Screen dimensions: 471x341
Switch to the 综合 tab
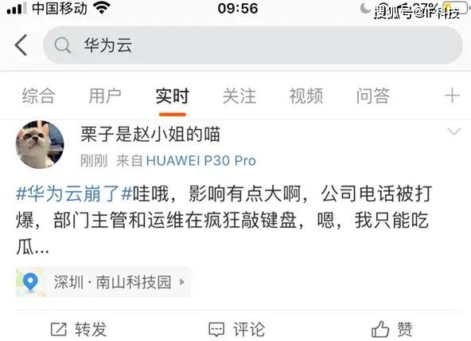tap(38, 96)
